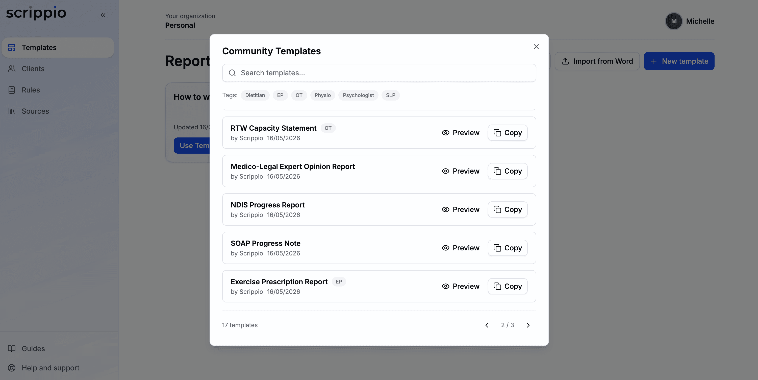The width and height of the screenshot is (758, 380).
Task: Filter by the EP tag chip
Action: pos(280,95)
